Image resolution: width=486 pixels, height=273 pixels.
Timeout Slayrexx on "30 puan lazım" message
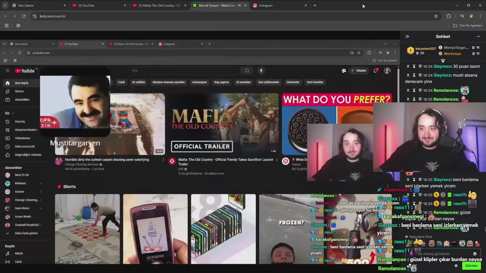[414, 66]
